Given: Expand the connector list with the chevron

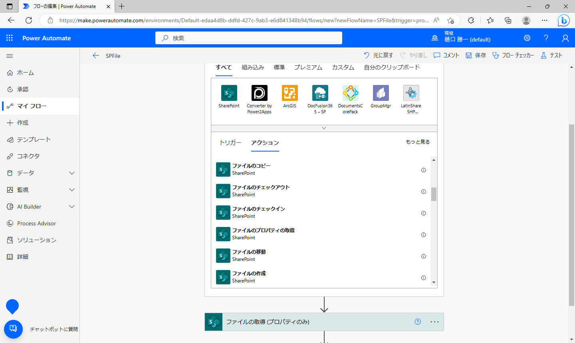Looking at the screenshot, I should coord(324,128).
